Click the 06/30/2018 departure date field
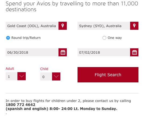The image size is (143, 121). [32, 52]
